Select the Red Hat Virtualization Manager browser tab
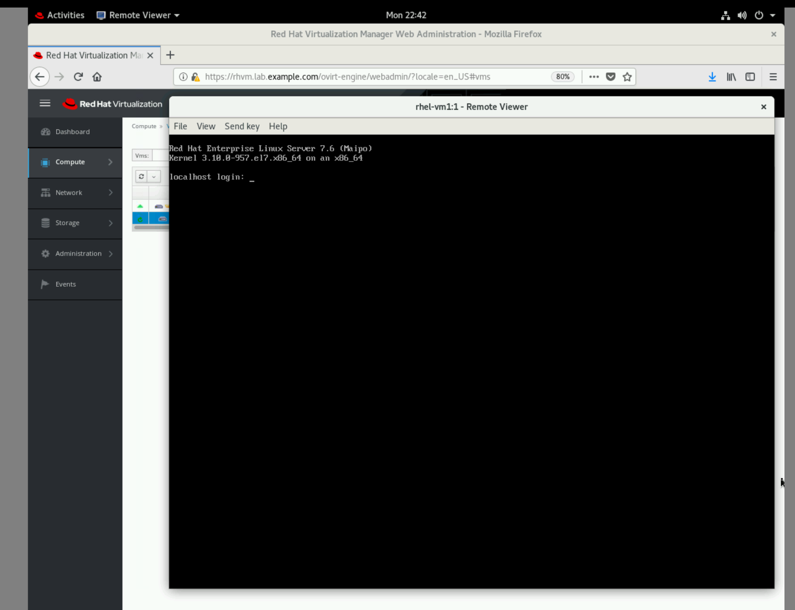The height and width of the screenshot is (610, 795). point(94,55)
